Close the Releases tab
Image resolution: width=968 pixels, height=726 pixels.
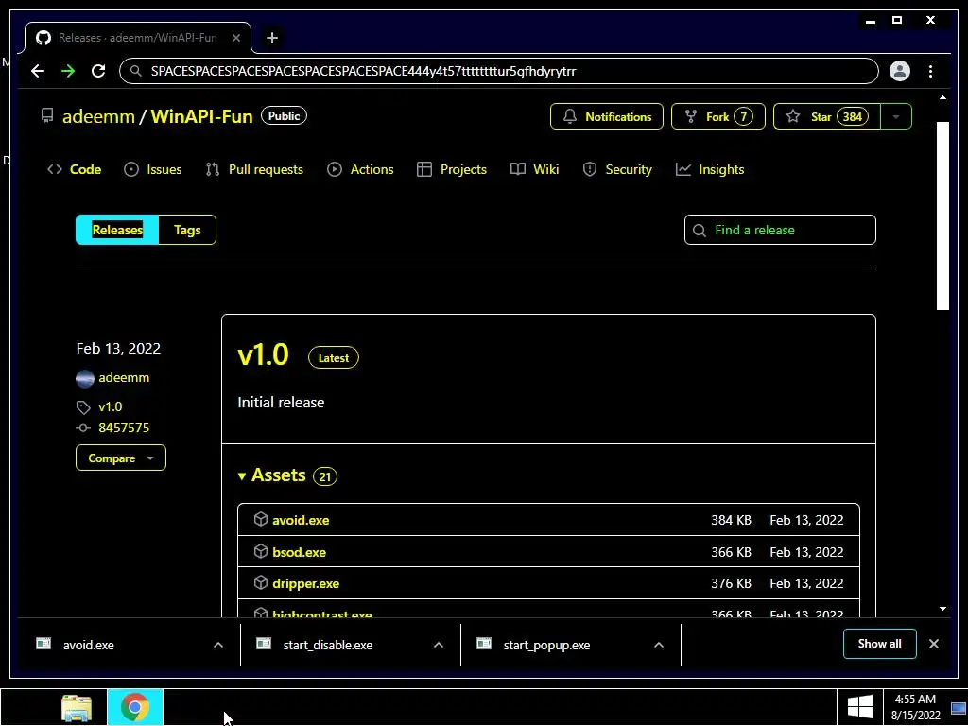click(235, 38)
